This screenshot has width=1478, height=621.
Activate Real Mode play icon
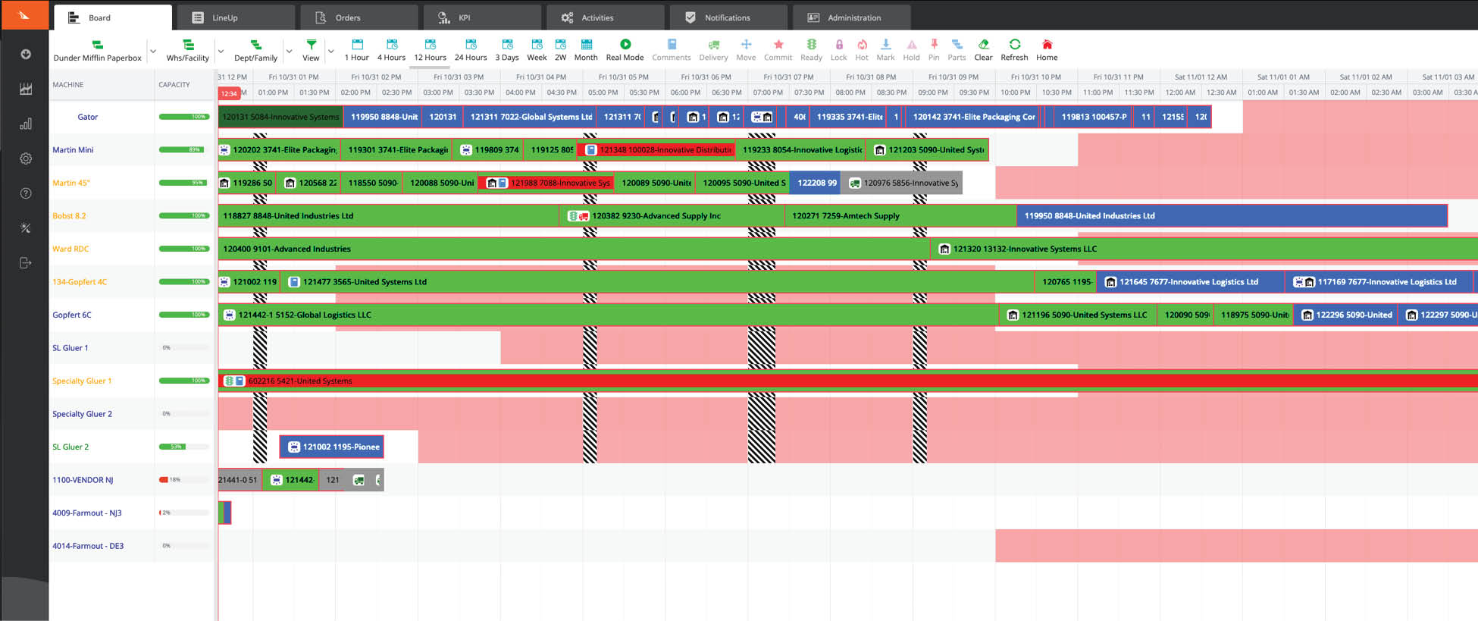point(625,45)
